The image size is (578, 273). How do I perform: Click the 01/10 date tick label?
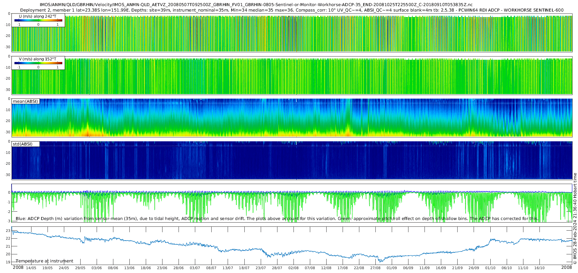pyautogui.click(x=490, y=268)
